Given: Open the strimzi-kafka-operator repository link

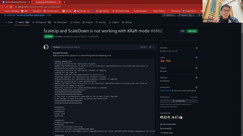Looking at the screenshot, I should 31,15.
